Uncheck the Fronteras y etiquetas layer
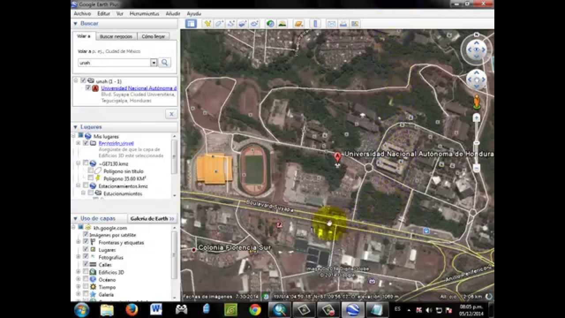Viewport: 565px width, 318px height. coord(86,242)
